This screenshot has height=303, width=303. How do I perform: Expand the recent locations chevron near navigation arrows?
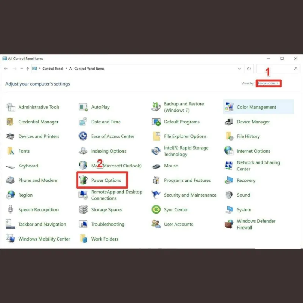click(x=22, y=69)
